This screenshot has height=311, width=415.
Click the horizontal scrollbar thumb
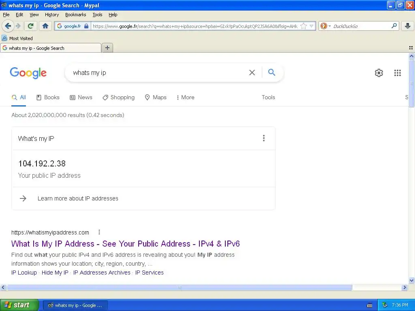coord(180,287)
